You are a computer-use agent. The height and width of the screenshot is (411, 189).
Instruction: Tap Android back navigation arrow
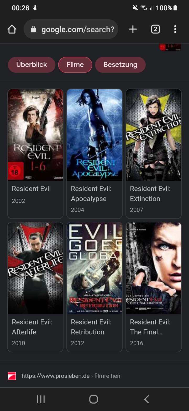click(147, 399)
